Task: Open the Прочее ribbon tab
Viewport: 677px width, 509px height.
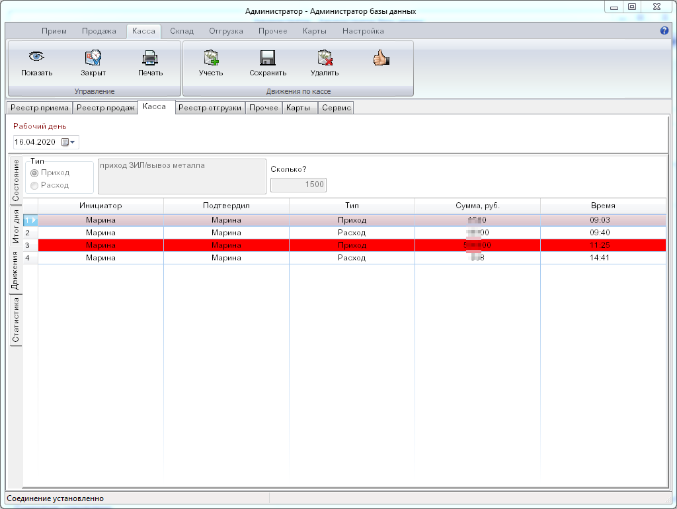Action: [x=273, y=31]
